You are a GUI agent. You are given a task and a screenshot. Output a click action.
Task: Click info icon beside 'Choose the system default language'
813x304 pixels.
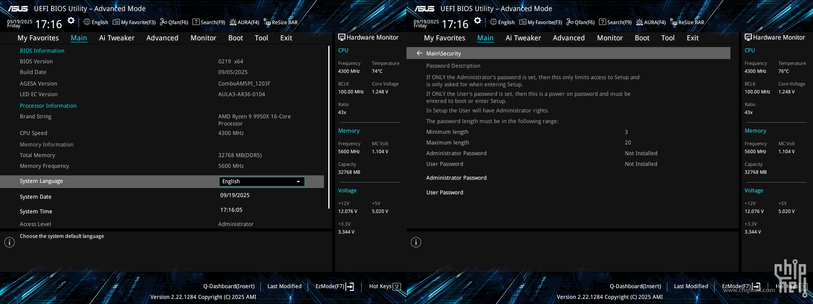click(x=10, y=242)
